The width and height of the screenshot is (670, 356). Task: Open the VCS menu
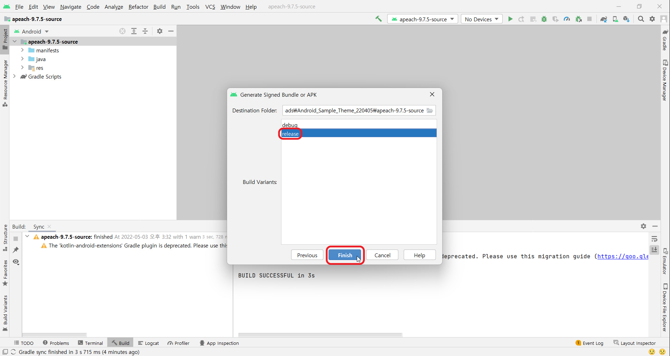[210, 7]
